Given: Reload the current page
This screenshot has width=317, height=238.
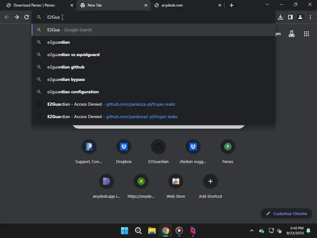Looking at the screenshot, I should pyautogui.click(x=27, y=17).
